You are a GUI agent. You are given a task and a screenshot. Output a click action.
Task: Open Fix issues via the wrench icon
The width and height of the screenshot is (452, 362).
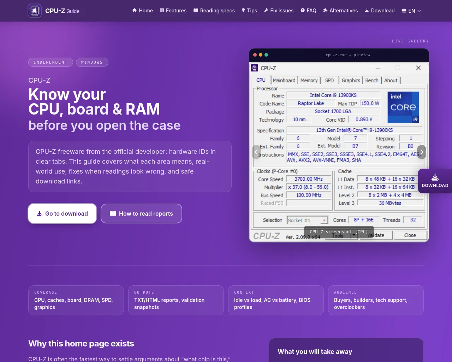(266, 11)
